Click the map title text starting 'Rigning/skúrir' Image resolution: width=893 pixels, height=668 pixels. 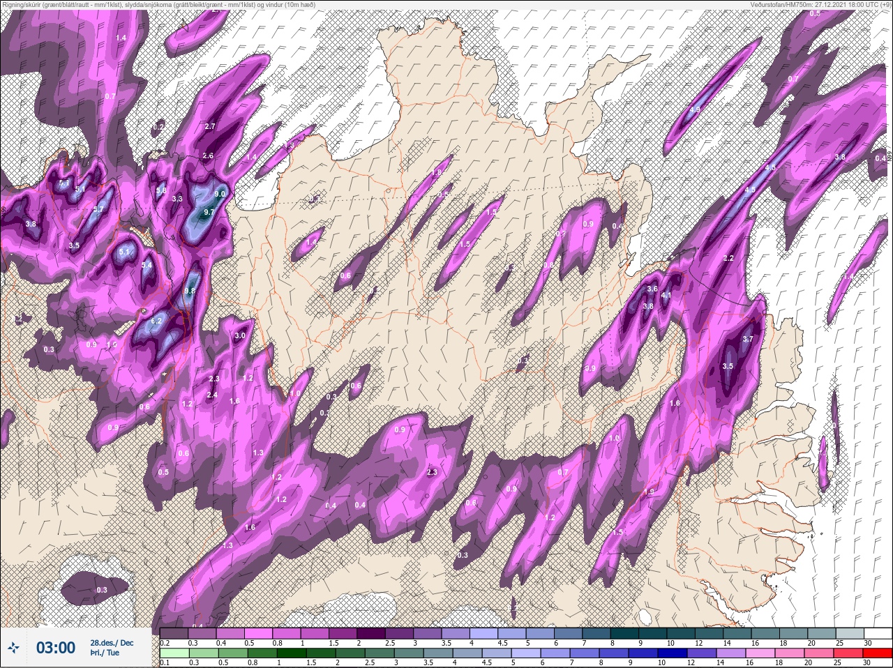pos(158,4)
